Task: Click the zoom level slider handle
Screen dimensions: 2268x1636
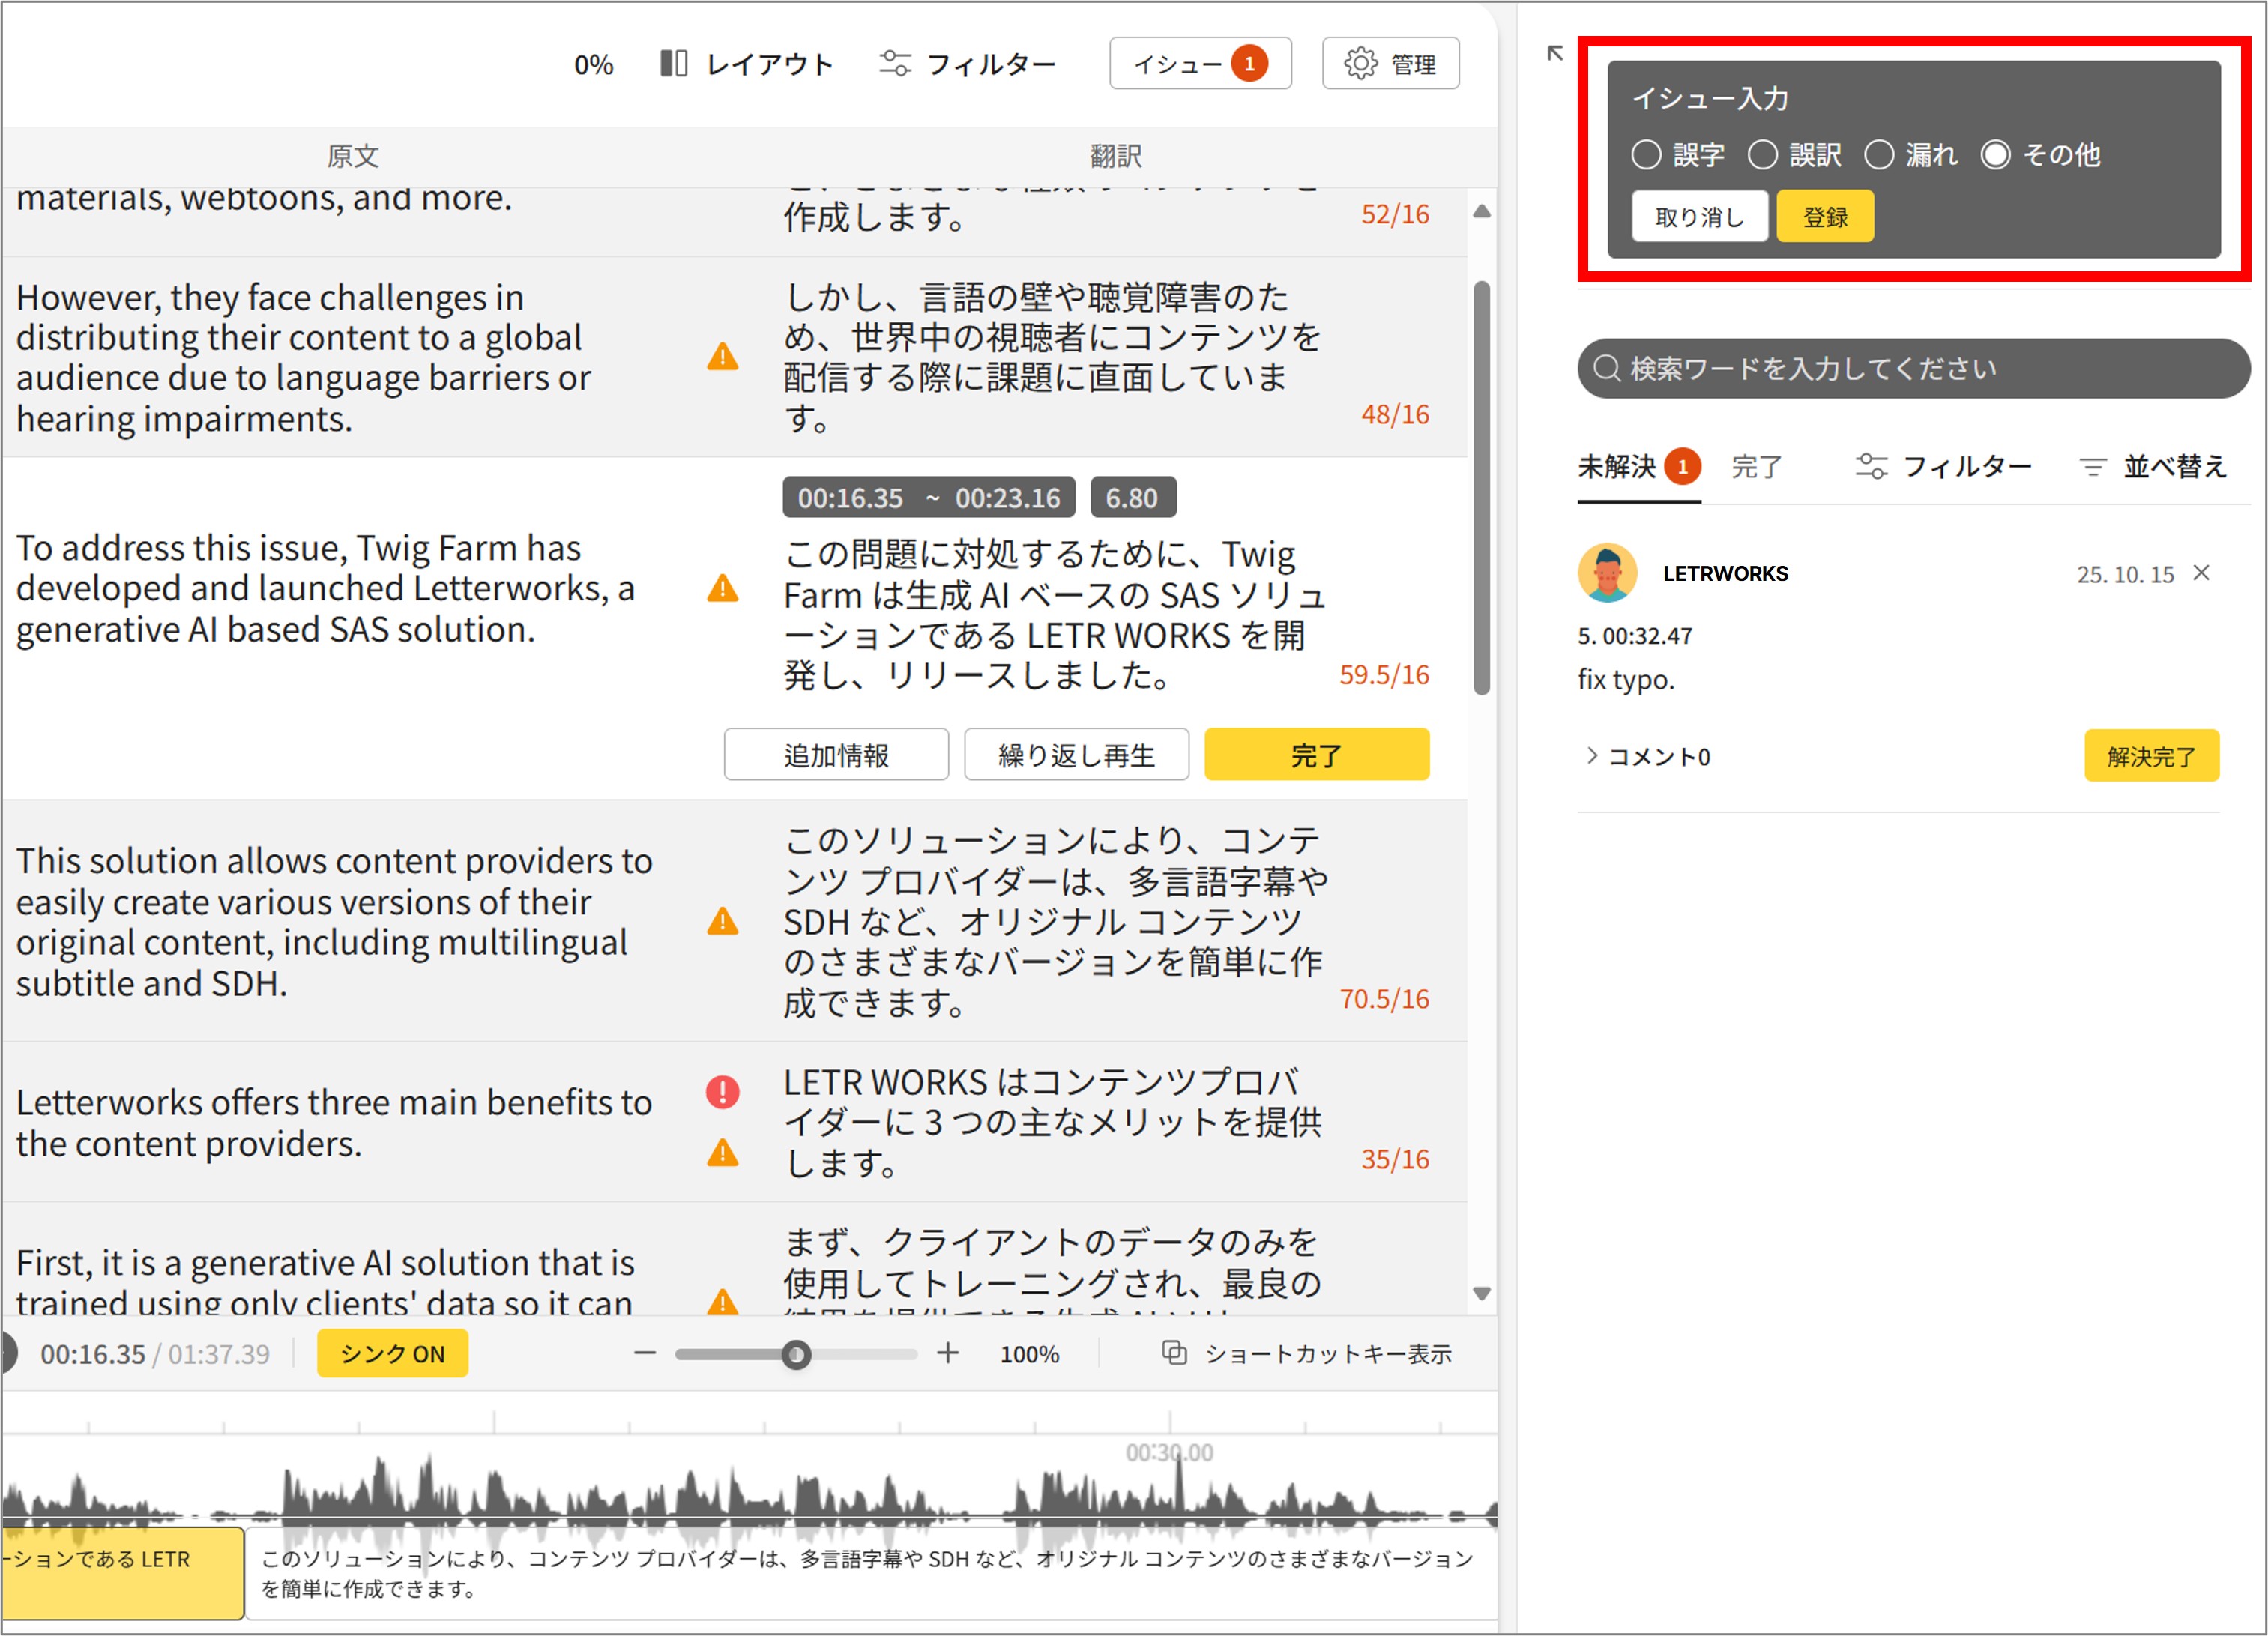Action: (796, 1355)
